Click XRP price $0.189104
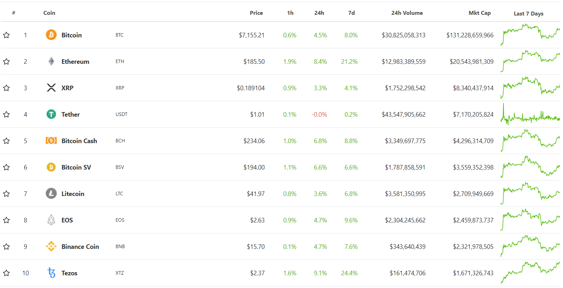Screen dimensions: 563x288 tap(251, 88)
